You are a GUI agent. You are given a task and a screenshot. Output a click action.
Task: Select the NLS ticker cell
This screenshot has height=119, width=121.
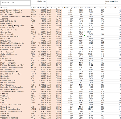(x=34, y=76)
